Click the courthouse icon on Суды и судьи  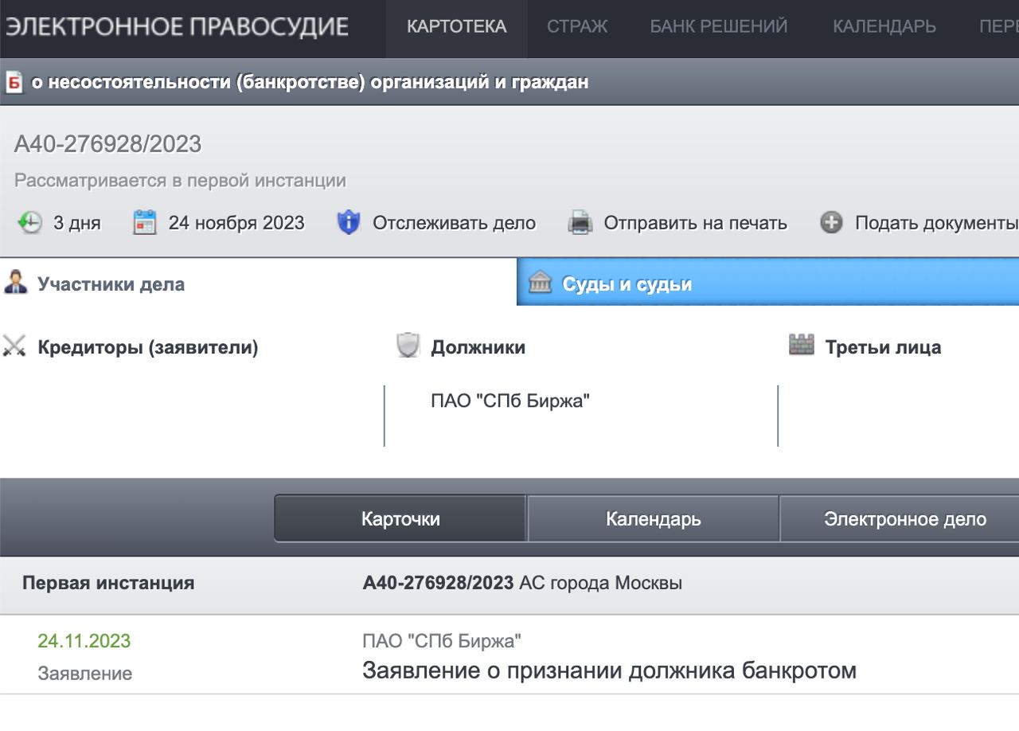(x=540, y=283)
